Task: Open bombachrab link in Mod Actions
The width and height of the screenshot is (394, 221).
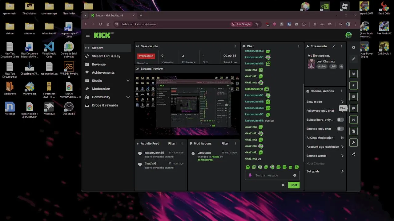Action: click(x=205, y=160)
